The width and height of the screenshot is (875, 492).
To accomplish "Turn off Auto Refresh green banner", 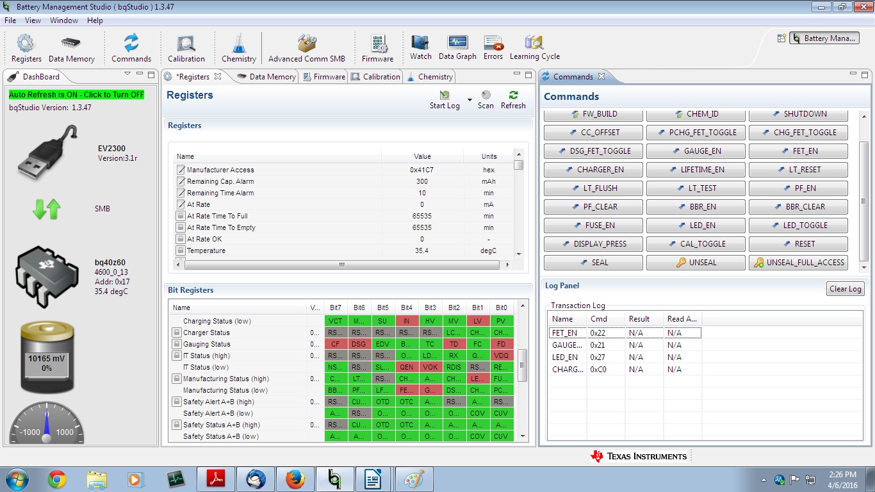I will 76,94.
